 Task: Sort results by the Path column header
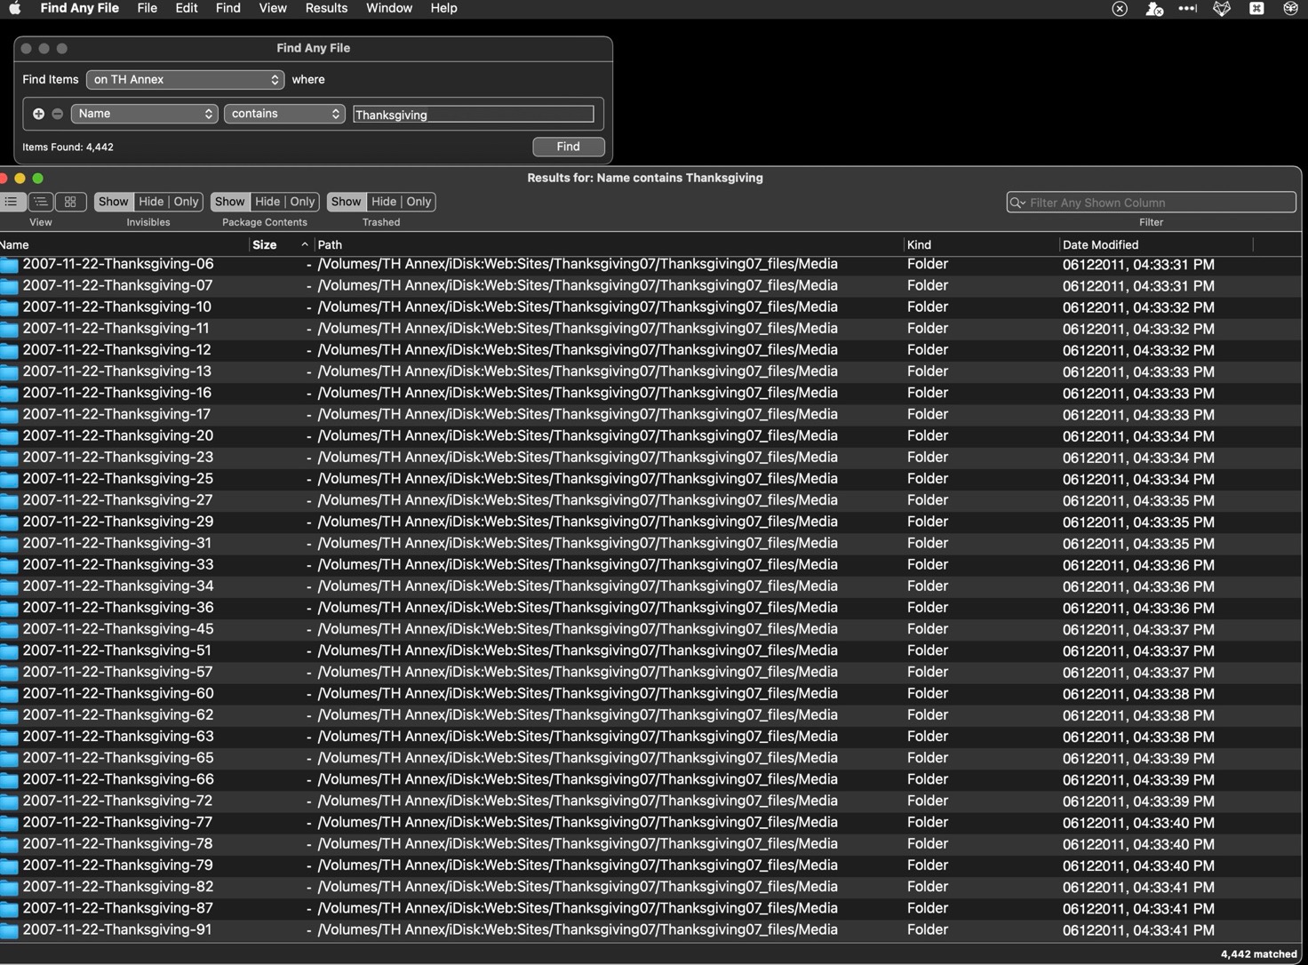tap(610, 244)
